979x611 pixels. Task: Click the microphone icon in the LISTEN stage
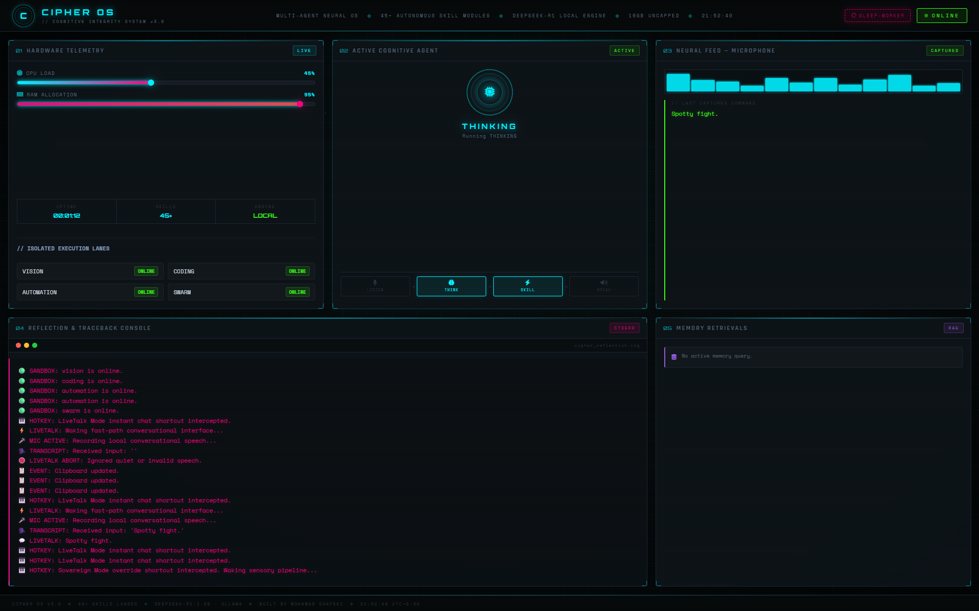pos(375,283)
